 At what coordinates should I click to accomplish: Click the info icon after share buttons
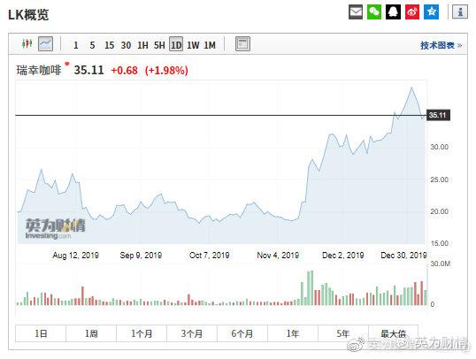[460, 12]
